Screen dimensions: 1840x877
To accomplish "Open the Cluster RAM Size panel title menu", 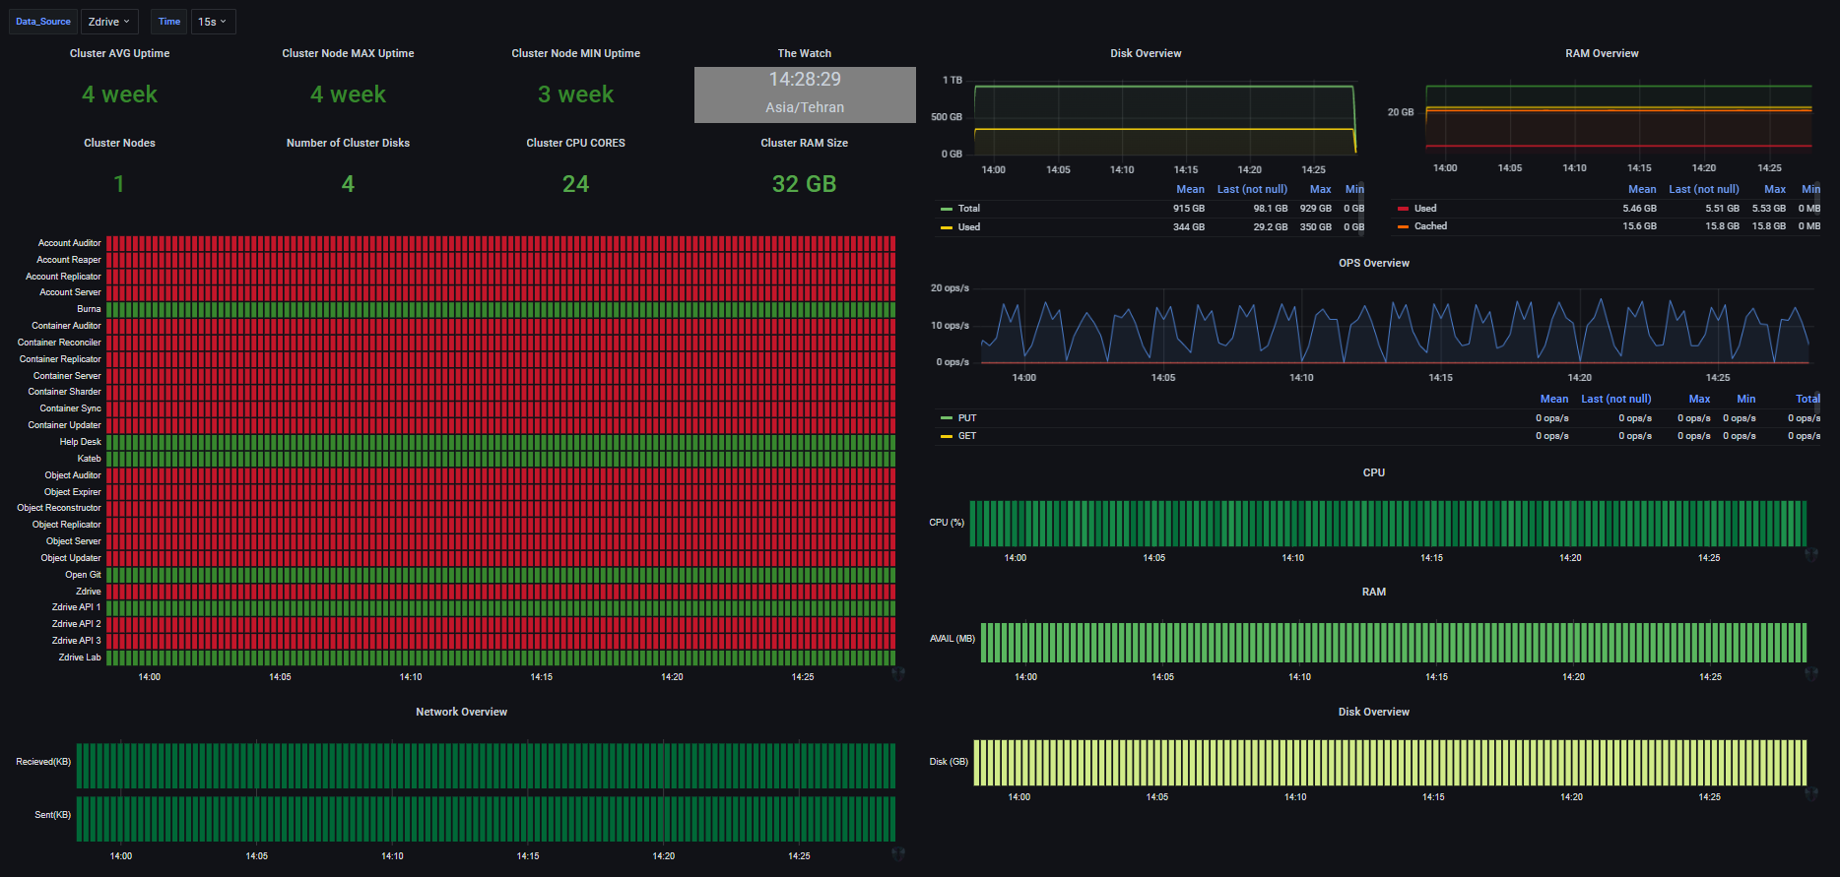I will 804,143.
